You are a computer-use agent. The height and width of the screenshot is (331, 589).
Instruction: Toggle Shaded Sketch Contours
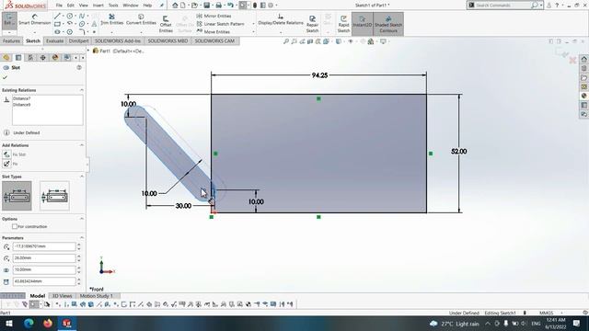tap(388, 24)
